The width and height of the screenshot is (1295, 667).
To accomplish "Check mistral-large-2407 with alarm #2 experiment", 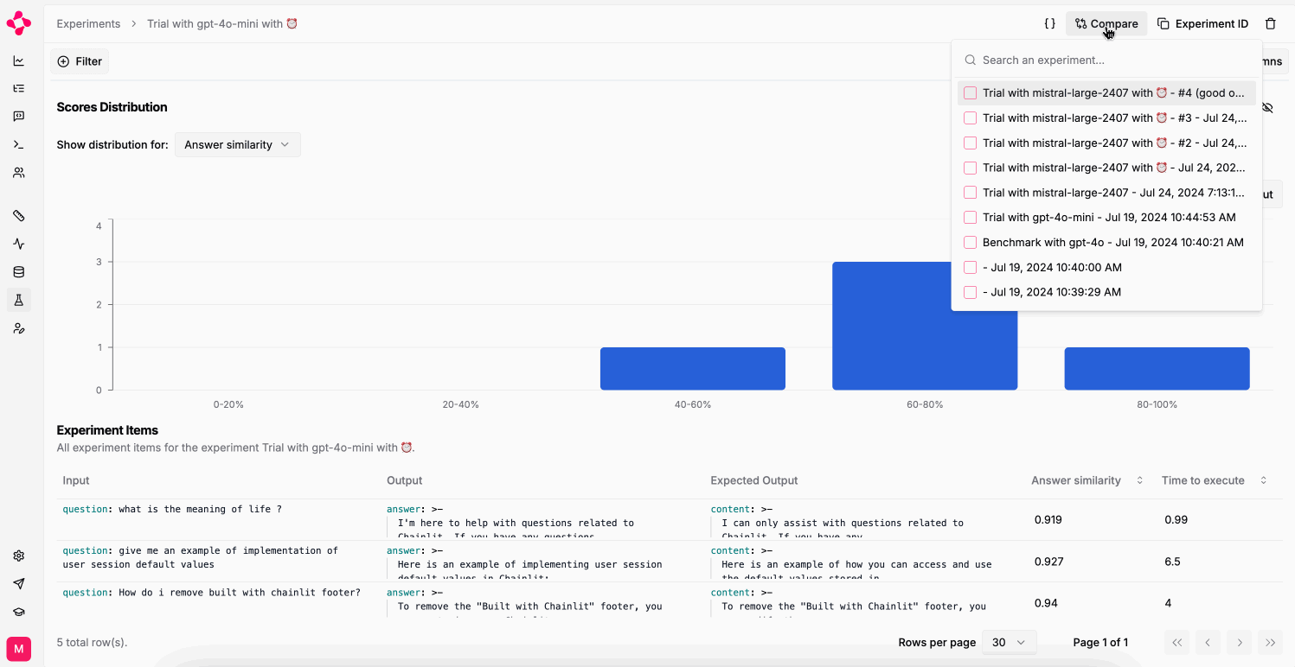I will tap(971, 143).
